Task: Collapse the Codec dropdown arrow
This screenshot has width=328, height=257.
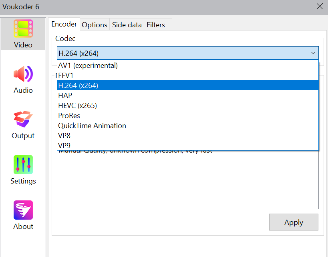Action: (313, 53)
